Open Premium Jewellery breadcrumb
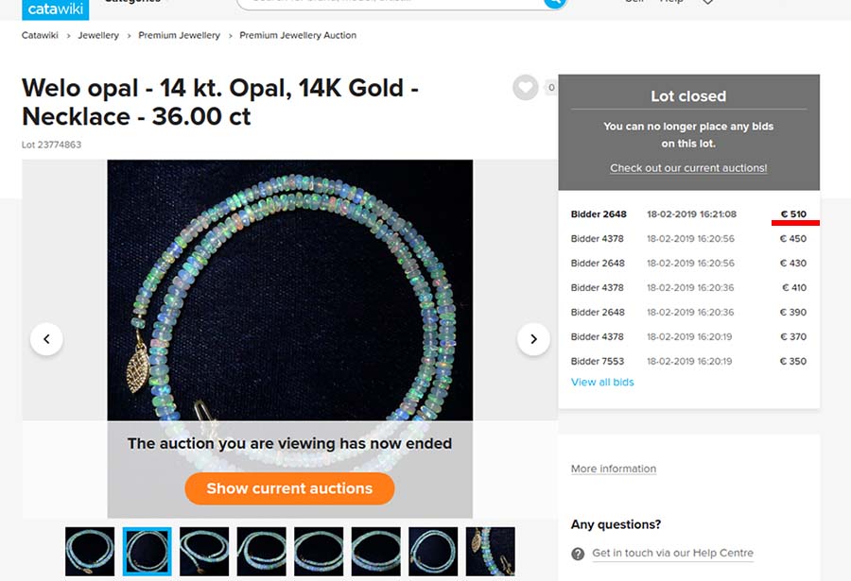 [179, 35]
